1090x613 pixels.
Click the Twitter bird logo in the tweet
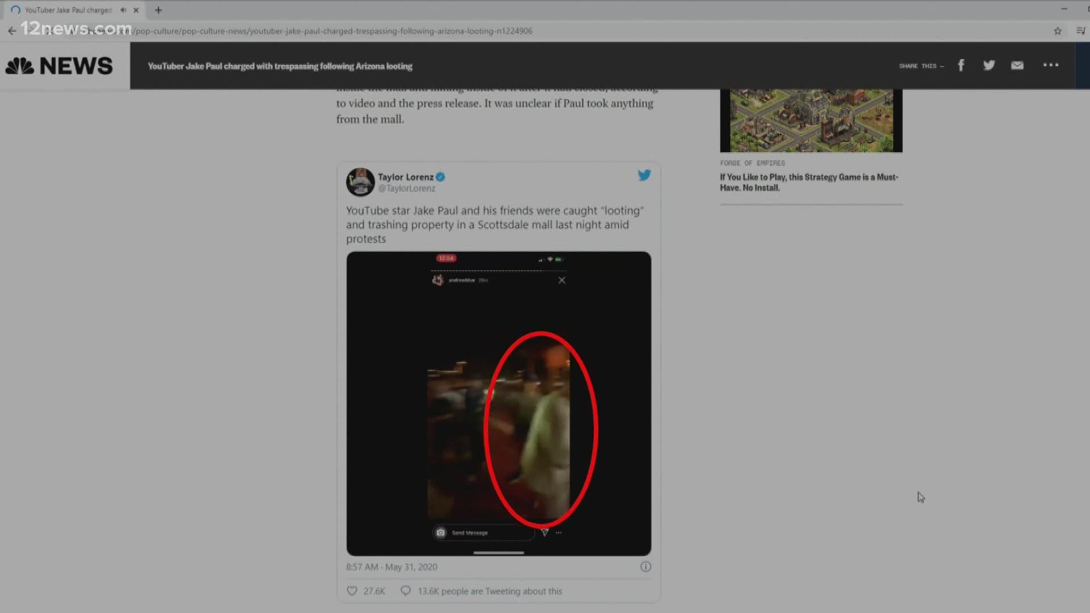click(x=644, y=175)
